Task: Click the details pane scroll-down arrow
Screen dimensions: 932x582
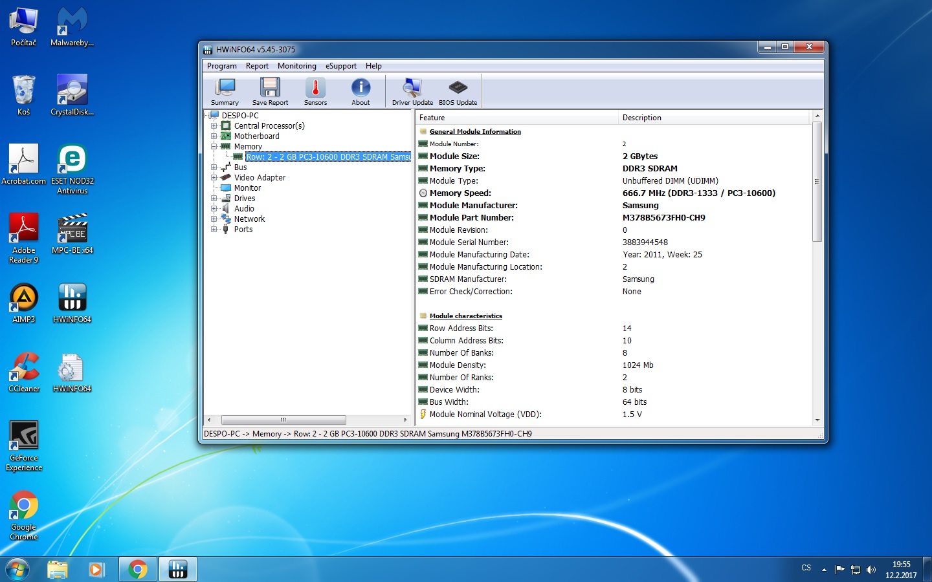Action: pyautogui.click(x=817, y=420)
